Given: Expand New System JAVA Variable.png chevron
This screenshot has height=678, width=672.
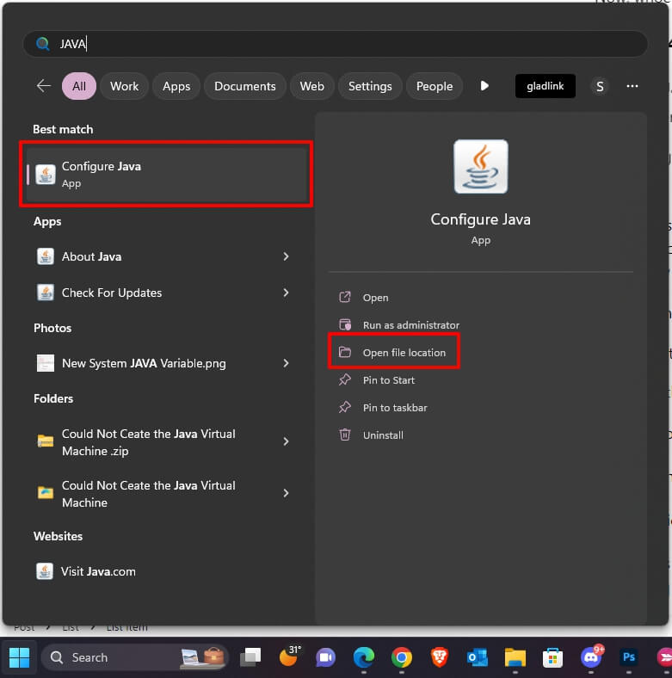Looking at the screenshot, I should pyautogui.click(x=286, y=363).
